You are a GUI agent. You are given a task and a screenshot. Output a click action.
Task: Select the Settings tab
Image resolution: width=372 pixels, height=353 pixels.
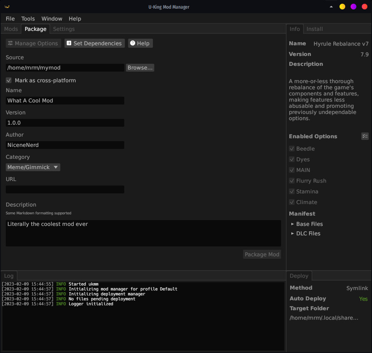tap(64, 29)
